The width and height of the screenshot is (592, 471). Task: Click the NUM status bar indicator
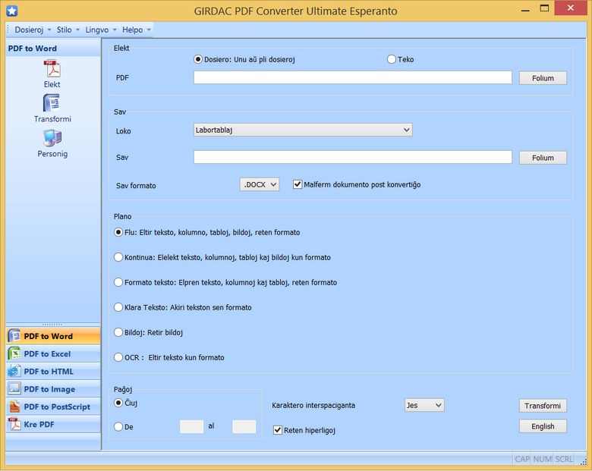coord(543,459)
